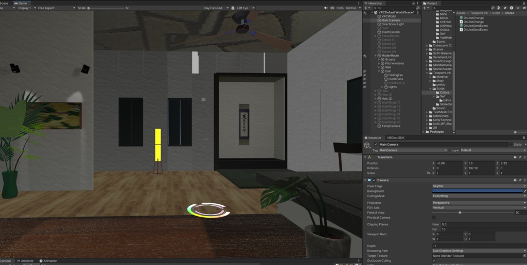Image resolution: width=527 pixels, height=265 pixels.
Task: Toggle scene visibility eye for ModenRoom
Action: 365,56
